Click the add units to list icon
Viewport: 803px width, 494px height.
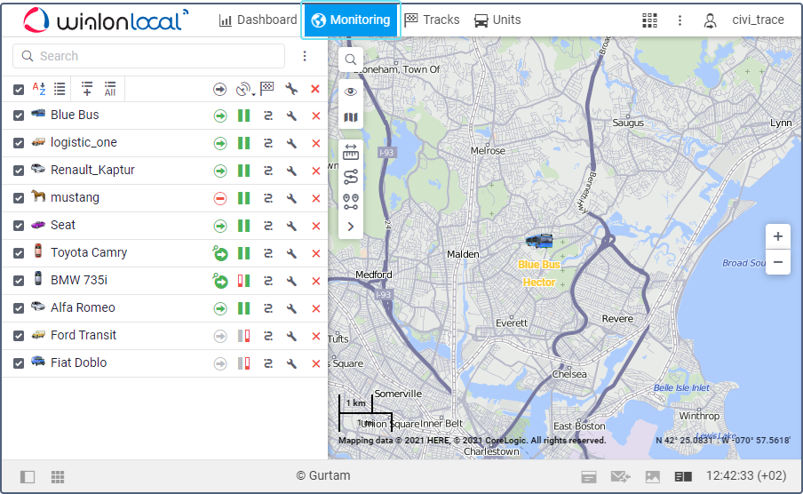87,89
